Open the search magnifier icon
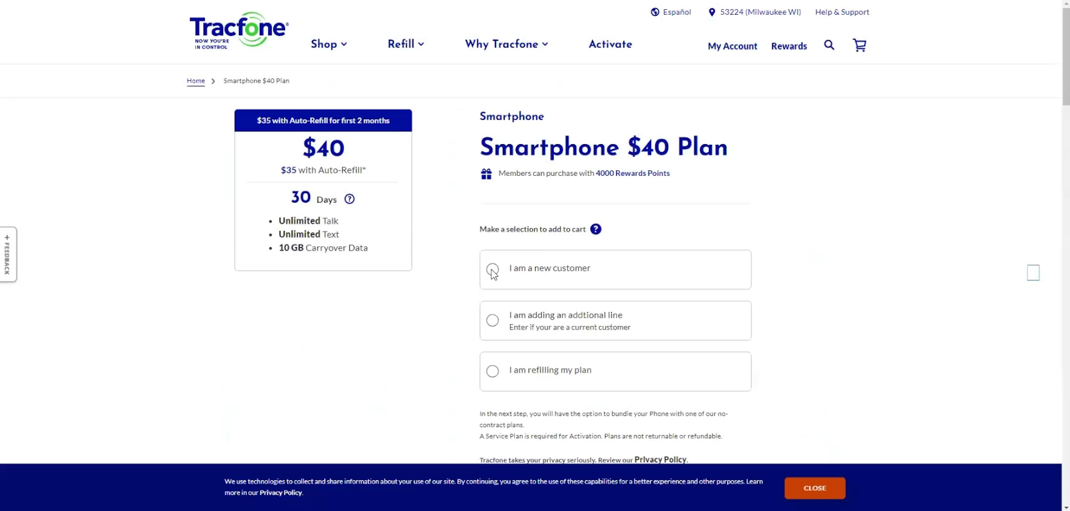The image size is (1070, 511). pos(829,45)
